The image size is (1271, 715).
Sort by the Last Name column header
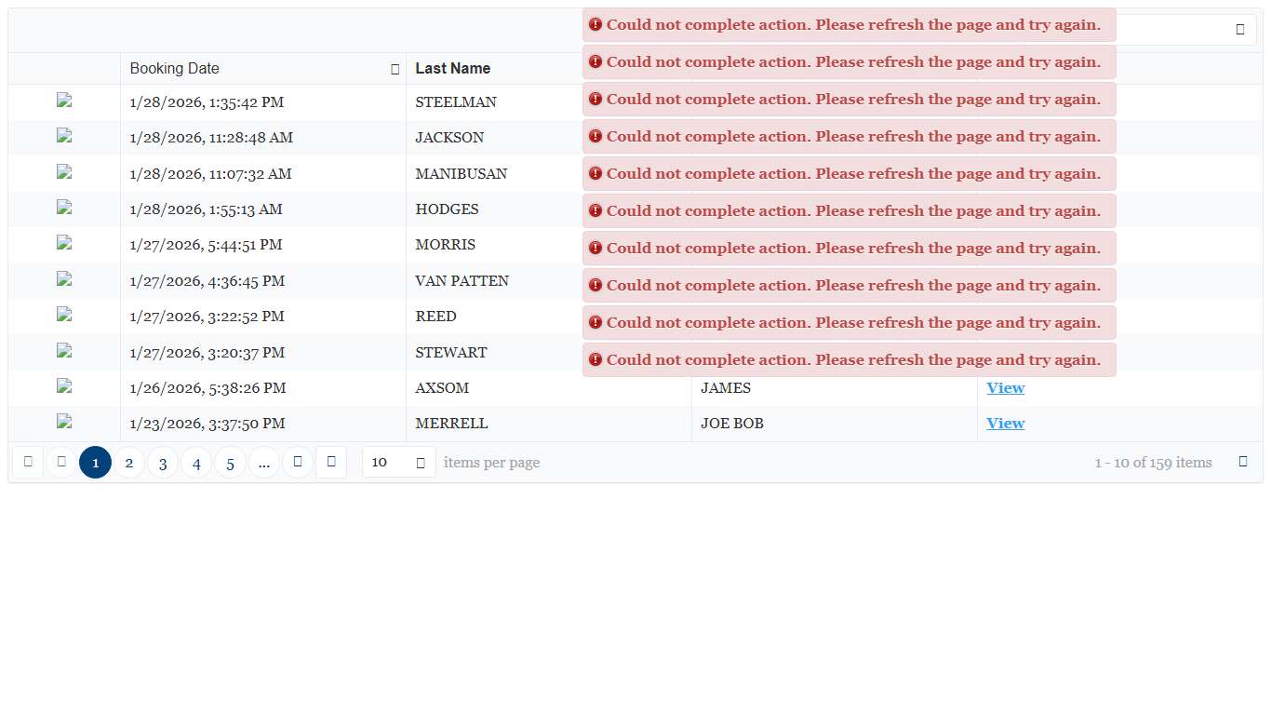point(453,69)
